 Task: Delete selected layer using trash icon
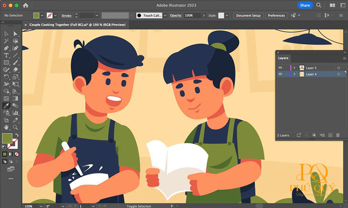point(338,136)
